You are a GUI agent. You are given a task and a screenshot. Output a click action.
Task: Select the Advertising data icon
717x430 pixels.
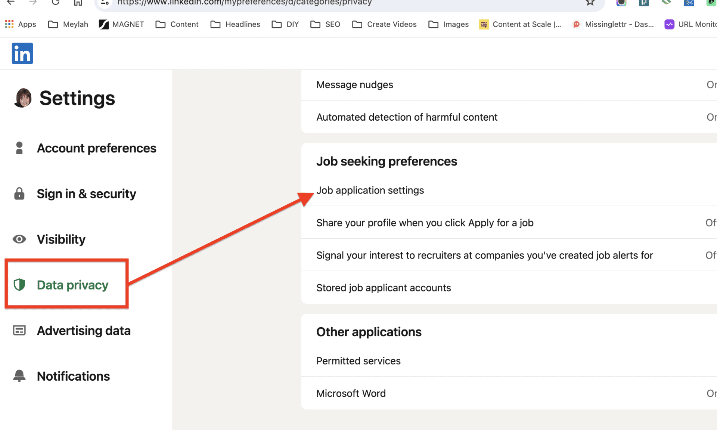(19, 330)
